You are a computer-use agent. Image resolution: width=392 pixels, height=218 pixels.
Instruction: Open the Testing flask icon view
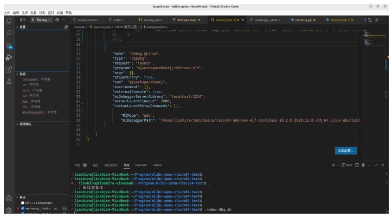[8, 82]
